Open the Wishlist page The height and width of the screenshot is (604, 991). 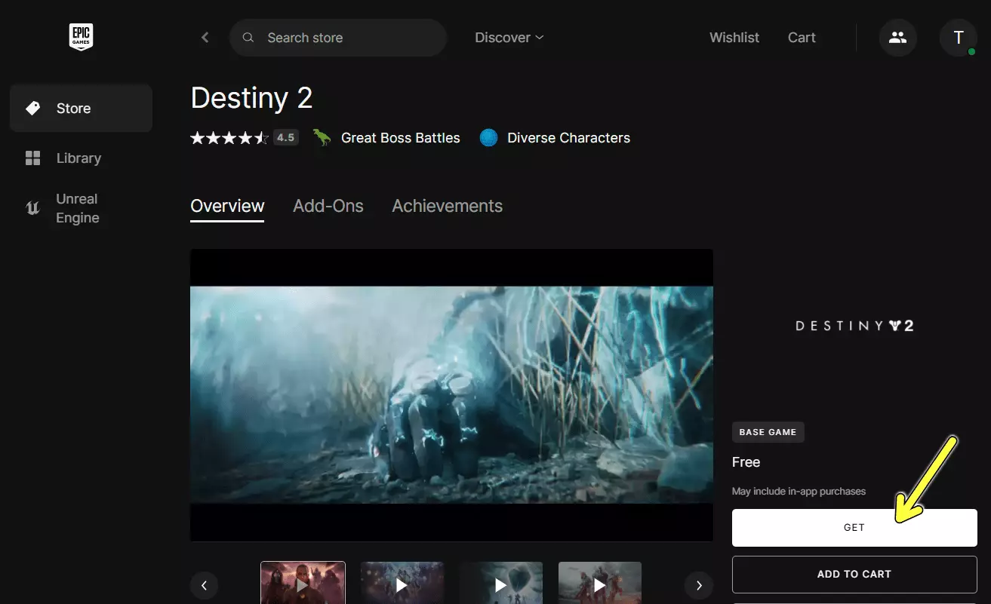(x=734, y=37)
